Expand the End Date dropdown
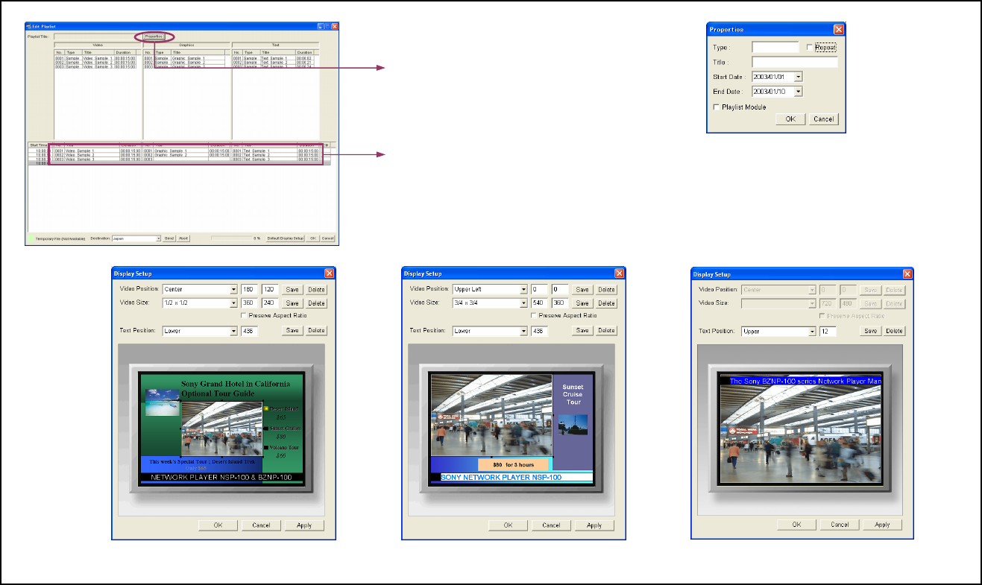Viewport: 982px width, 585px height. pos(798,92)
